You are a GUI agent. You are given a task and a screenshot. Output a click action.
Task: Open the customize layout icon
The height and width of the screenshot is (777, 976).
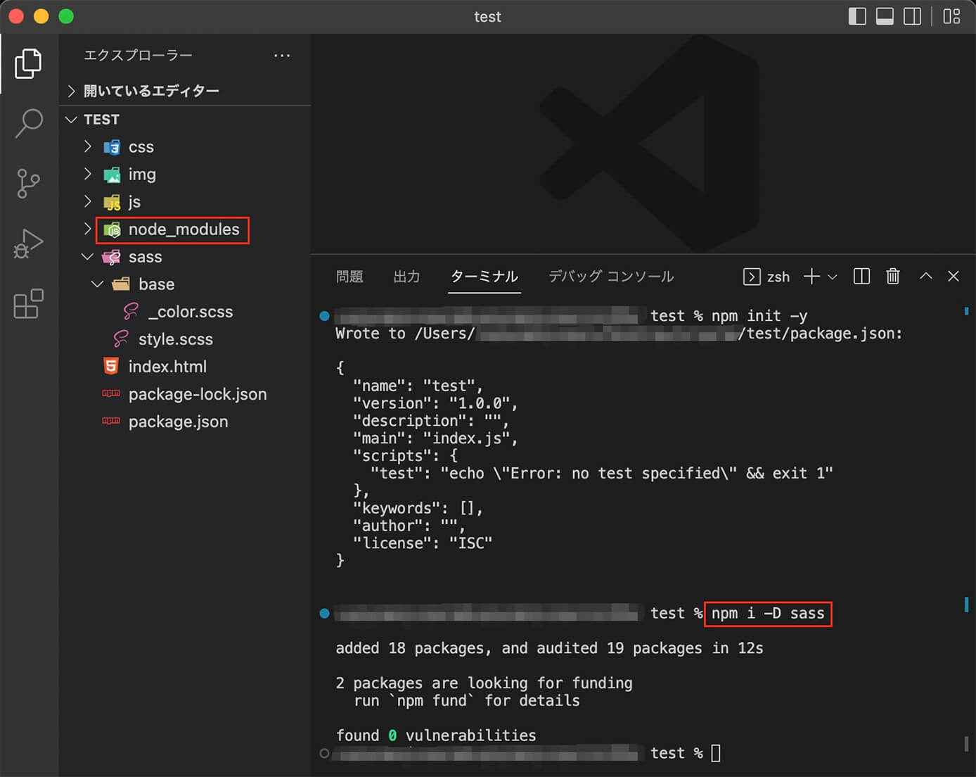(951, 16)
